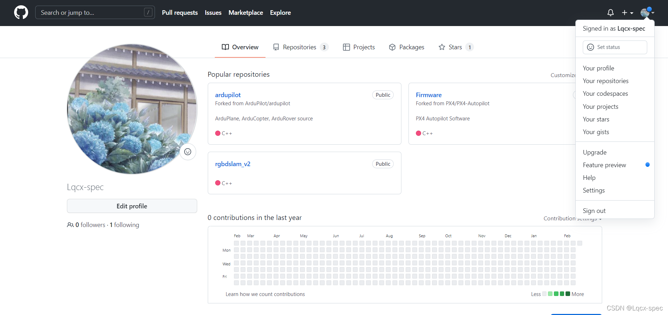
Task: Click the table icon beside Projects
Action: (347, 47)
